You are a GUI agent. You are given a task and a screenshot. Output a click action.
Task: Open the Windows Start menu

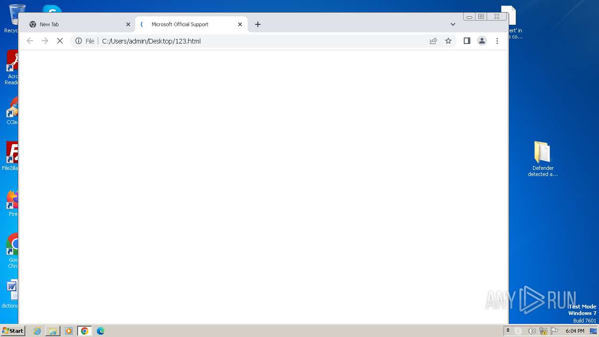13,331
